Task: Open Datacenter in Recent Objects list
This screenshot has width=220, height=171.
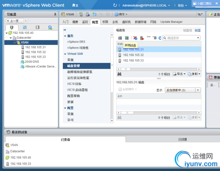Action: coord(18,151)
